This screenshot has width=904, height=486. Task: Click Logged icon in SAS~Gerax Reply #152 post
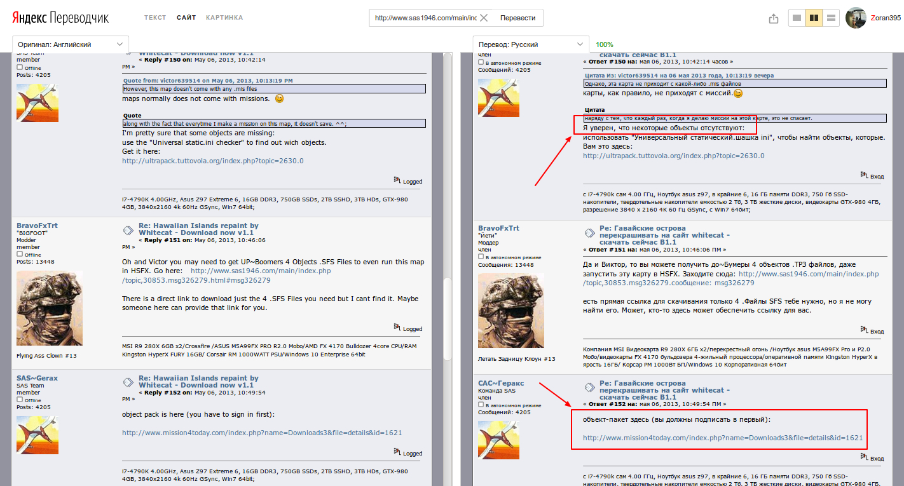coord(397,452)
